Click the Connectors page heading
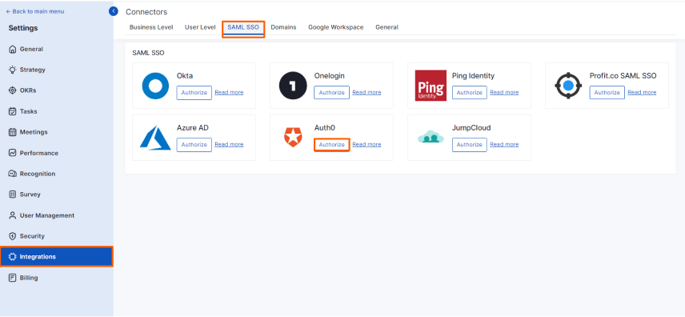This screenshot has width=685, height=317. click(146, 12)
